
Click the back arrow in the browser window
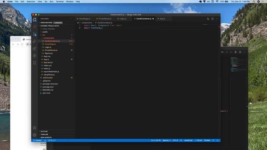coord(13,44)
